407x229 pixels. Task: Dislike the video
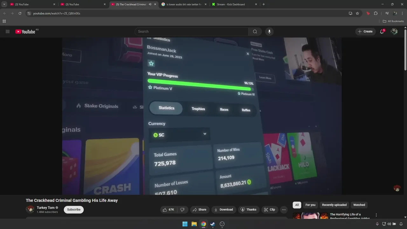coord(182,210)
